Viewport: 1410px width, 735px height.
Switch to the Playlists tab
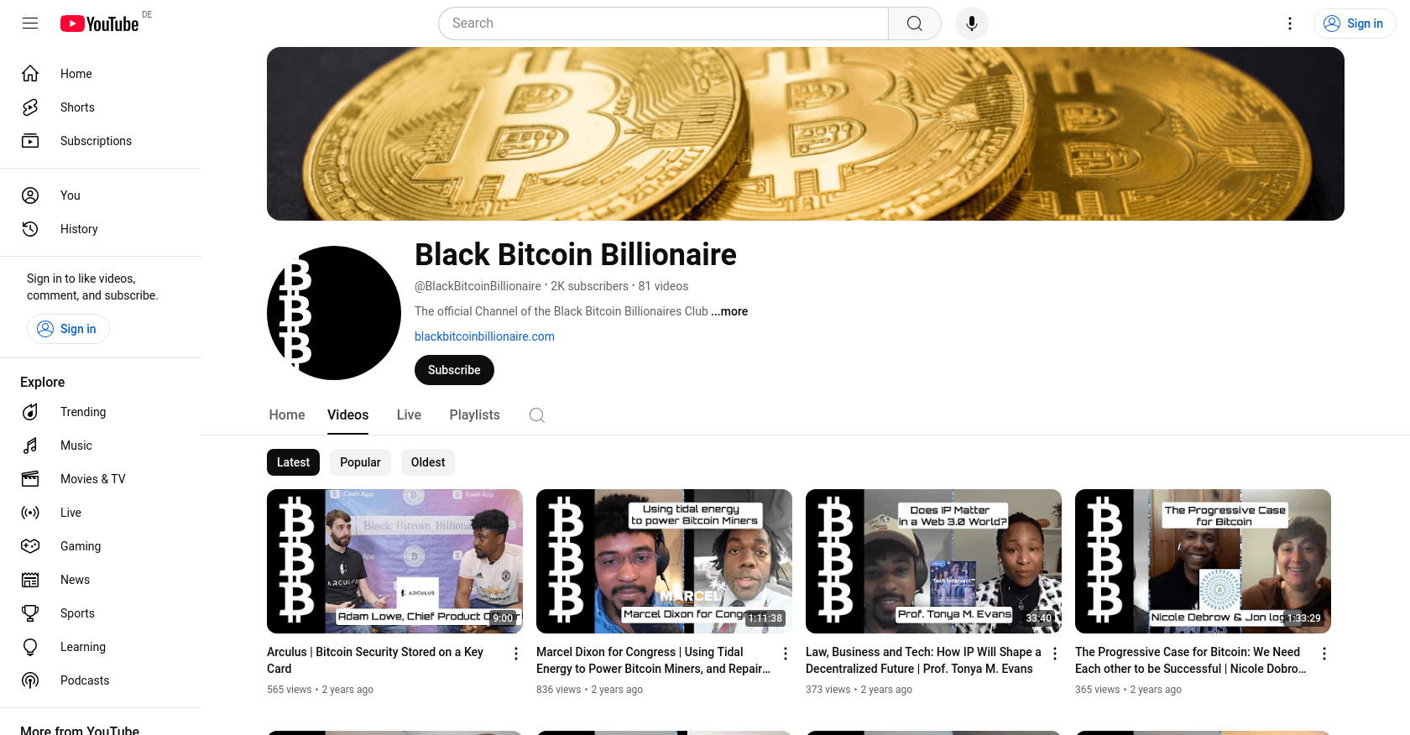tap(474, 415)
